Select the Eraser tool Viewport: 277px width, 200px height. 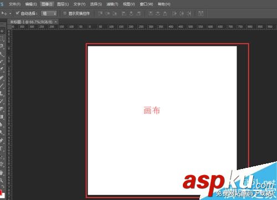(2, 109)
